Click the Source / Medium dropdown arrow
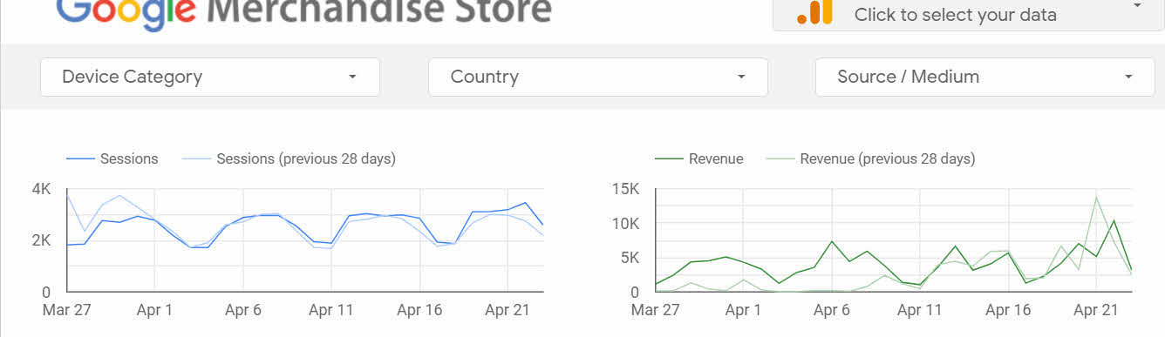The width and height of the screenshot is (1165, 337). 1128,77
